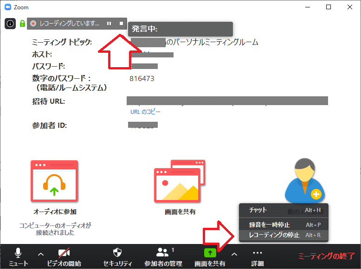Select Chat in the popup menu

click(x=284, y=210)
